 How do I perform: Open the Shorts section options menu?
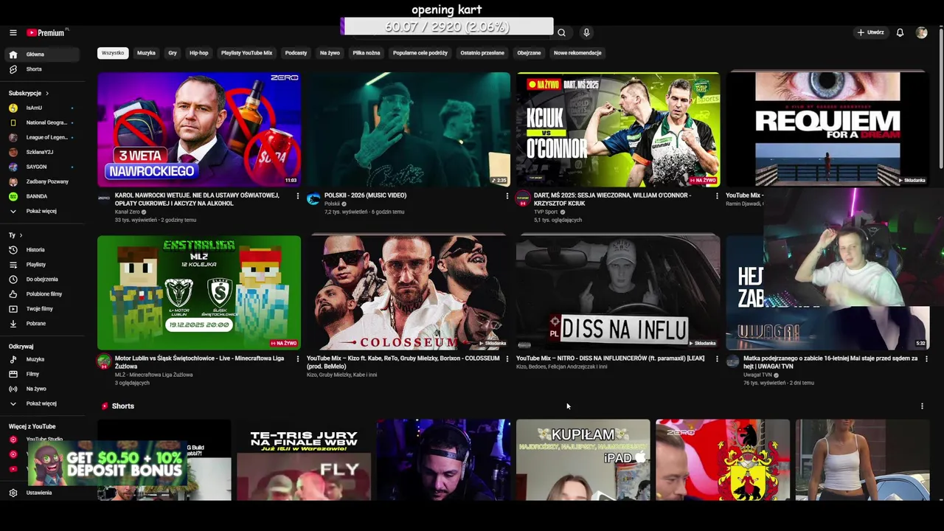(922, 406)
